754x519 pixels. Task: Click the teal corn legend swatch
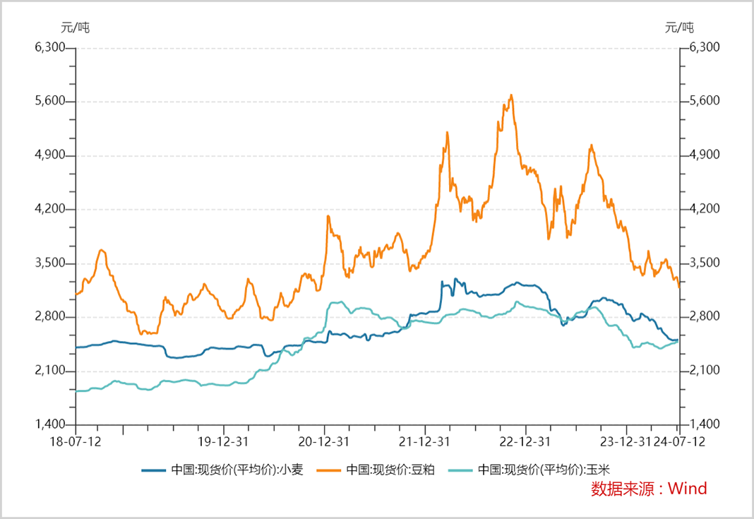click(x=460, y=470)
